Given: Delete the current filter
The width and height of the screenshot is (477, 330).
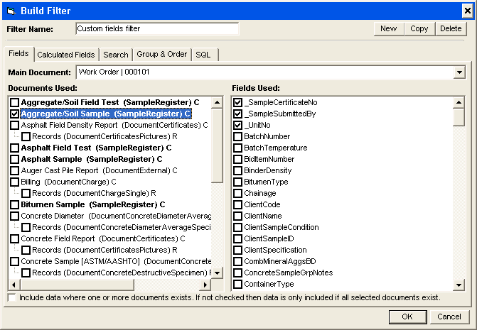Looking at the screenshot, I should click(x=450, y=28).
